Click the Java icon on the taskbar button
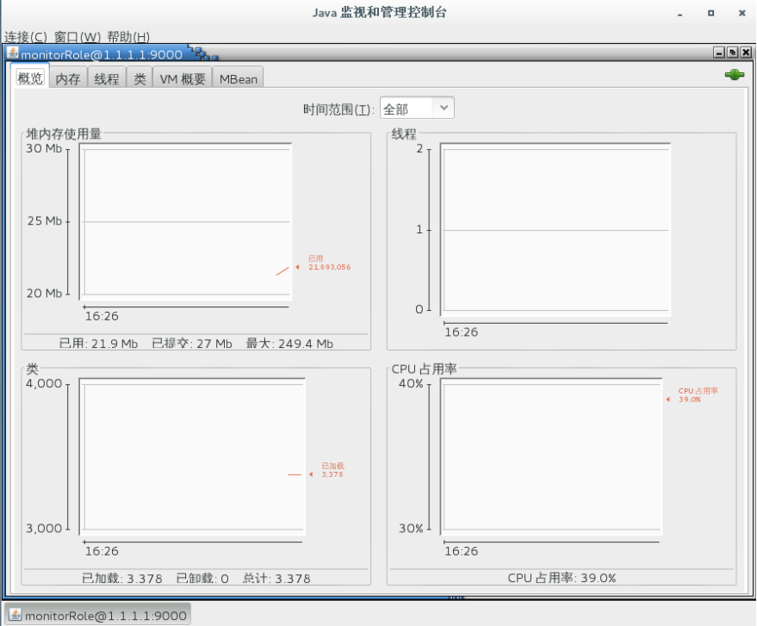Viewport: 757px width, 626px height. pos(15,616)
